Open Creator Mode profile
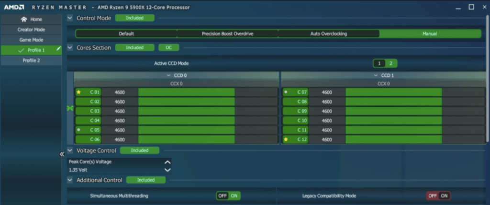This screenshot has height=205, width=490. click(31, 30)
